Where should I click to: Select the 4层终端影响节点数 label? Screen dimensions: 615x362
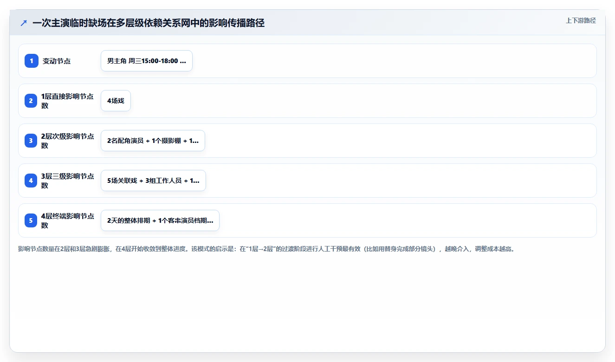[x=67, y=220]
